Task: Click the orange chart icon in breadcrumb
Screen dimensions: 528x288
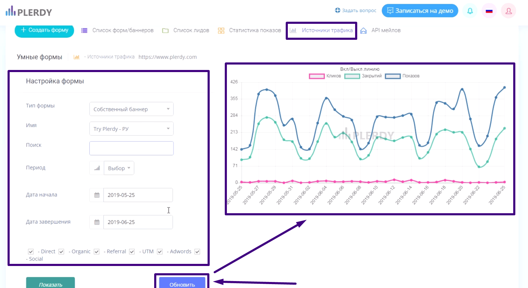Action: point(77,57)
